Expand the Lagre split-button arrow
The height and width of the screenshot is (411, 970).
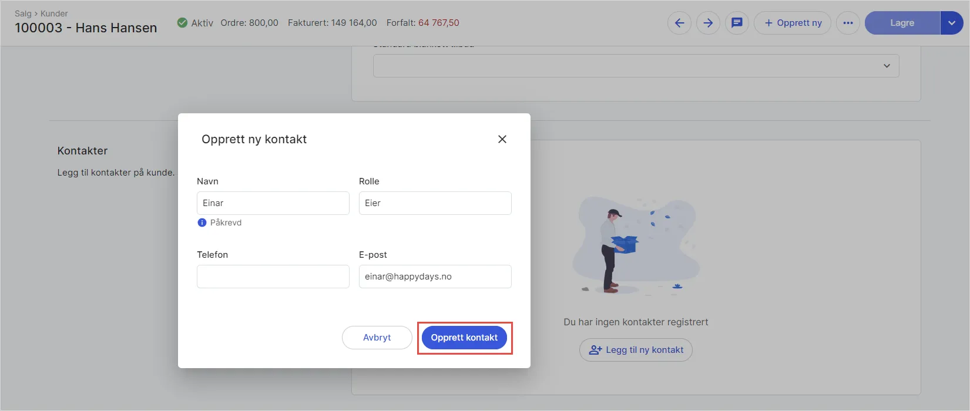[951, 23]
